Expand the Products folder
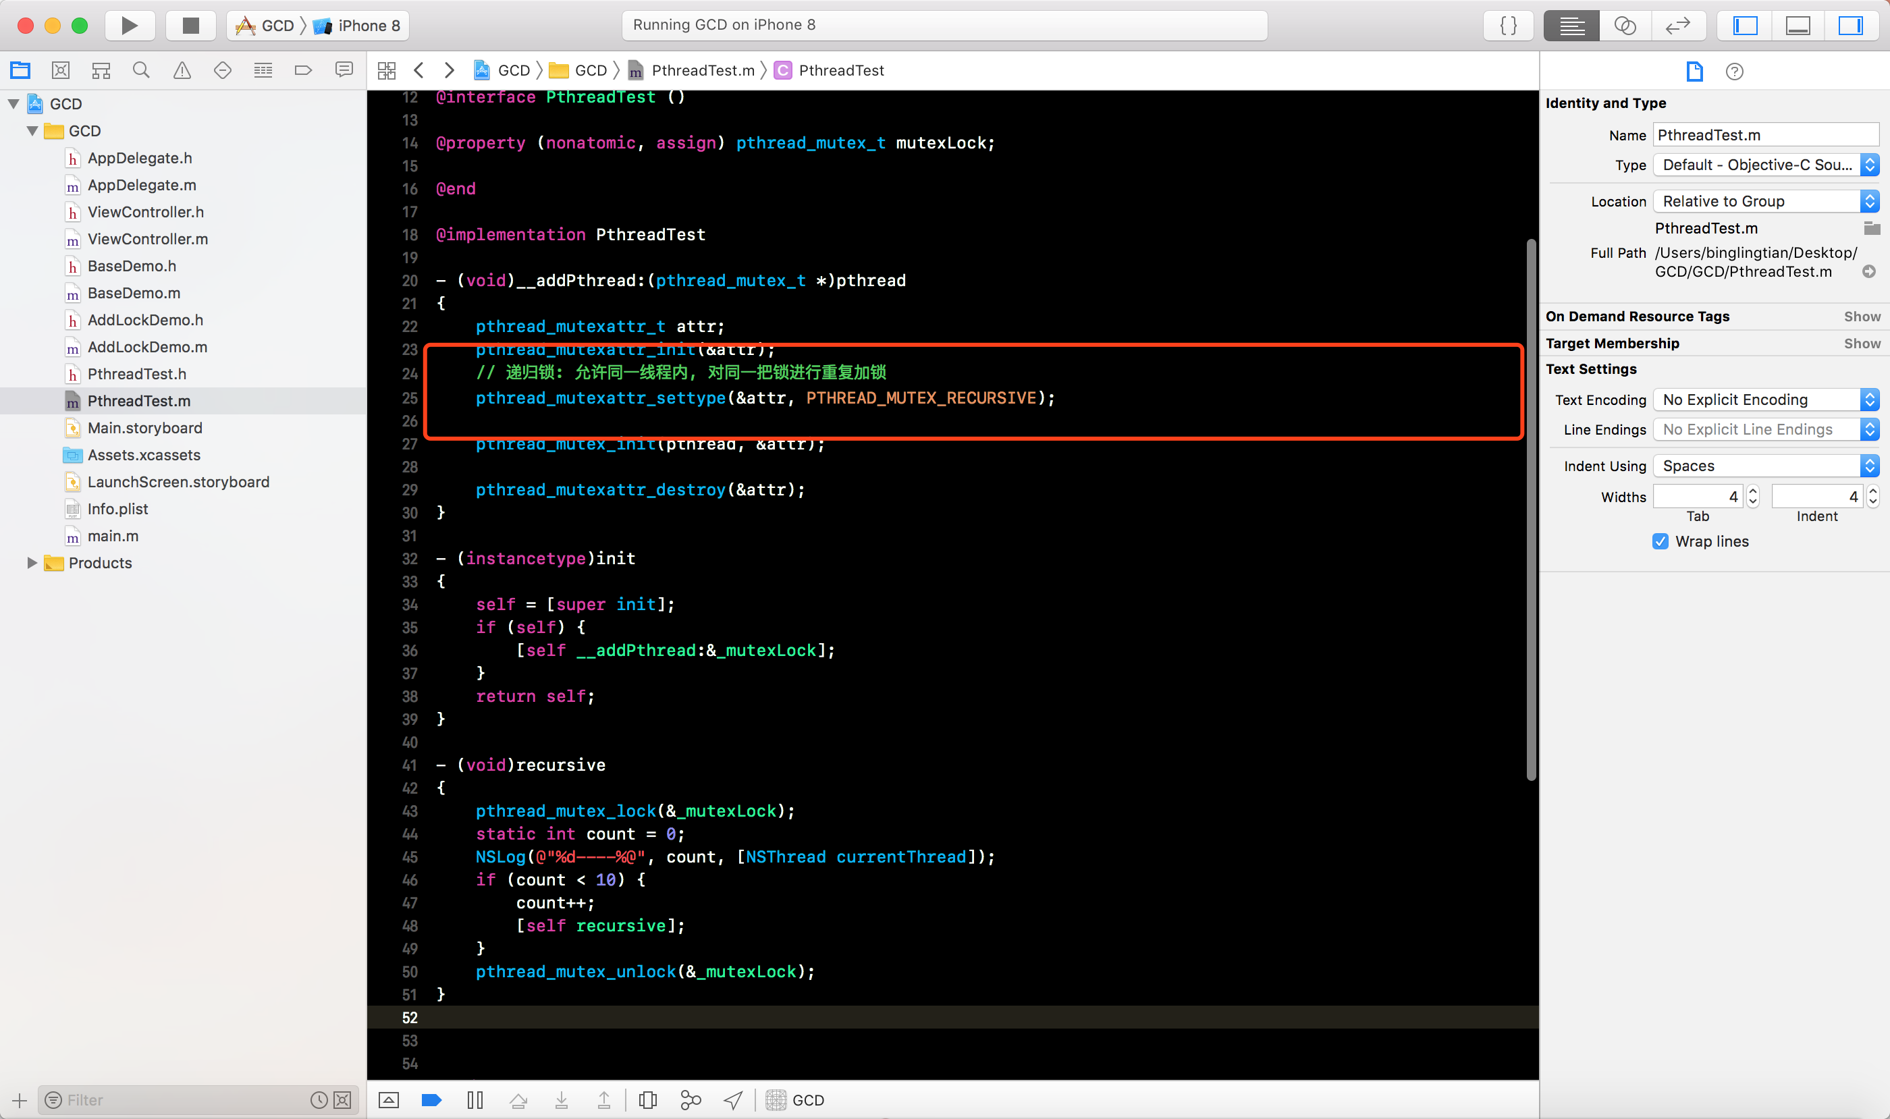 tap(32, 562)
